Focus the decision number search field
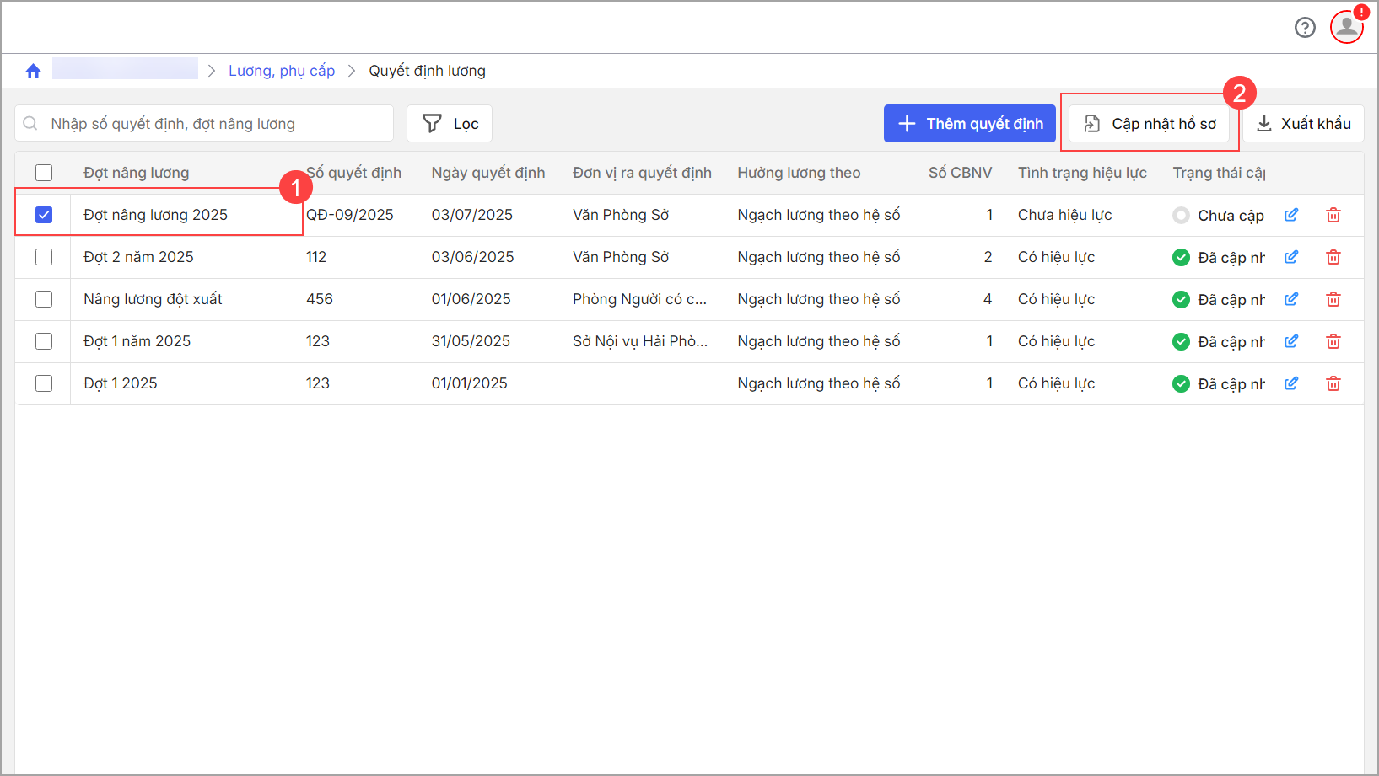The width and height of the screenshot is (1379, 776). click(211, 124)
